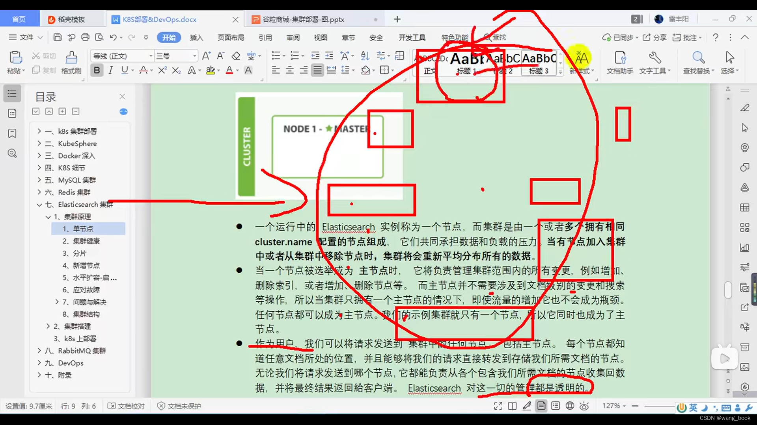Open the 查找替换 Find and Replace tool
Screen dimensions: 757x425
[698, 62]
